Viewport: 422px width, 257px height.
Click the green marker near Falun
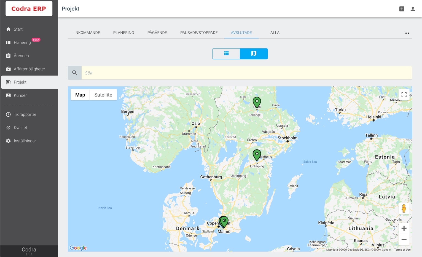pos(257,102)
